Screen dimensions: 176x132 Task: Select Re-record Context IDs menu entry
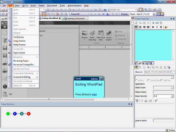coord(26,65)
